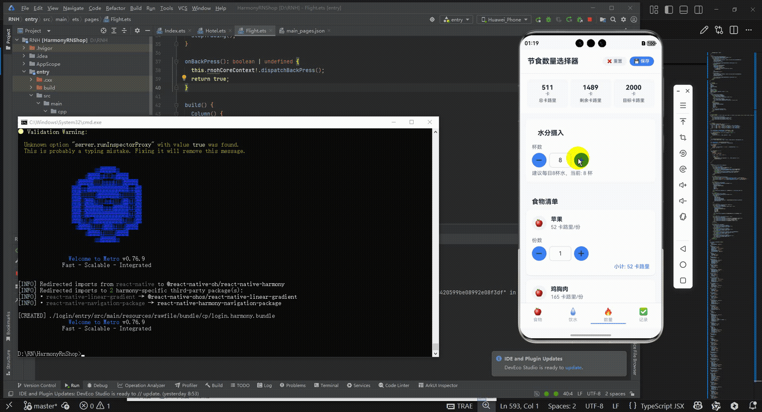The width and height of the screenshot is (762, 412).
Task: Open the Profiler tool window
Action: coord(186,385)
